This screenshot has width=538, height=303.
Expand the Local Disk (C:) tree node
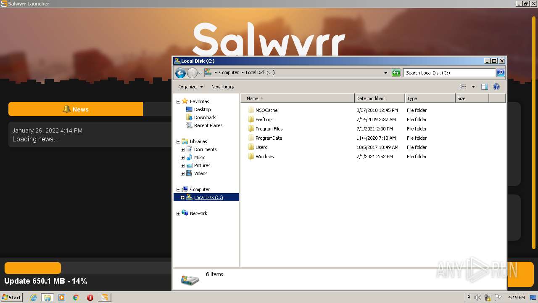(x=182, y=197)
